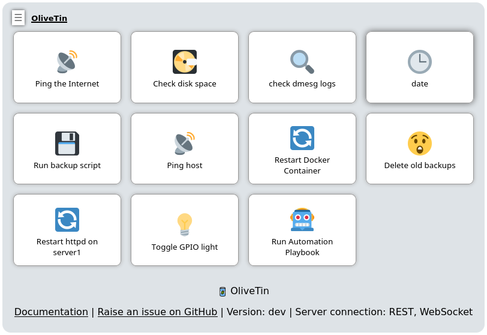Screen dimensions: 487x335
Task: Open the hamburger sidebar menu
Action: [19, 18]
